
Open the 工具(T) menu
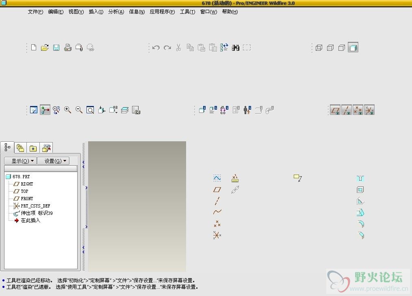187,12
